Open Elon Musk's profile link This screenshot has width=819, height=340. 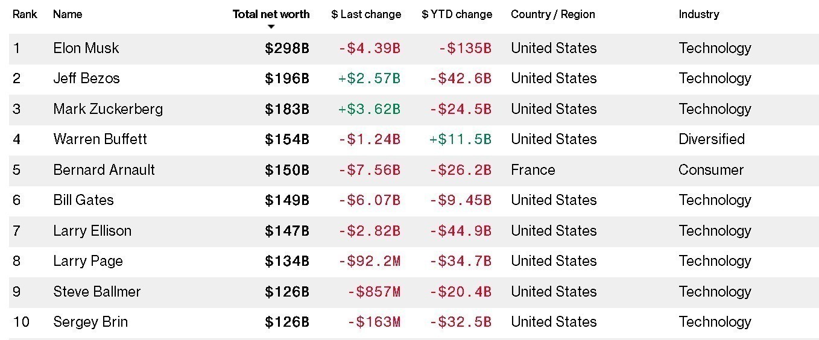(x=86, y=48)
